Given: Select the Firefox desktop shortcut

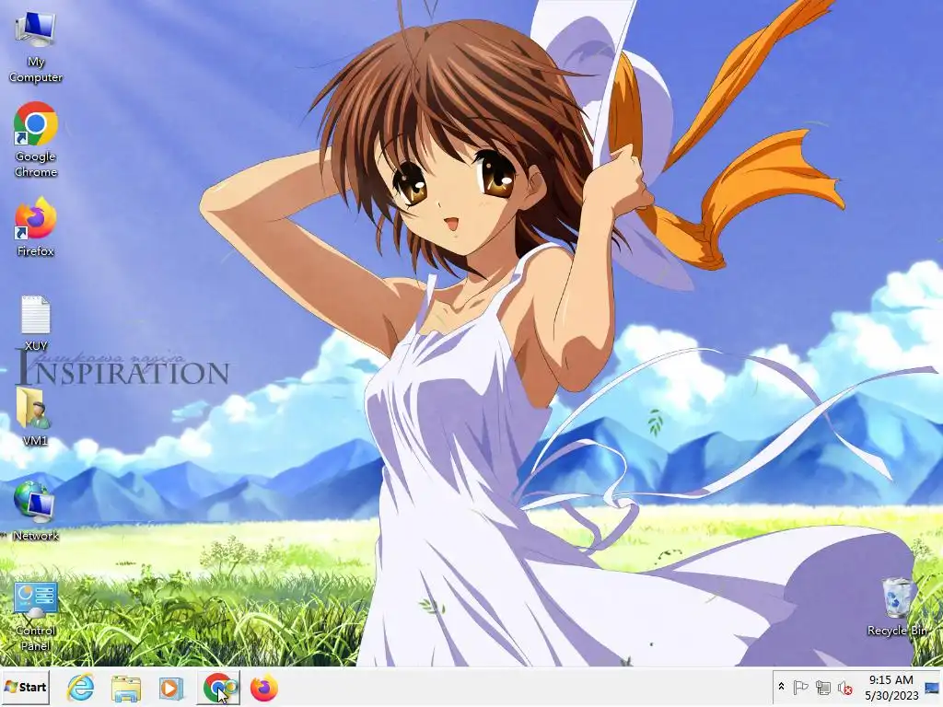Looking at the screenshot, I should click(36, 227).
